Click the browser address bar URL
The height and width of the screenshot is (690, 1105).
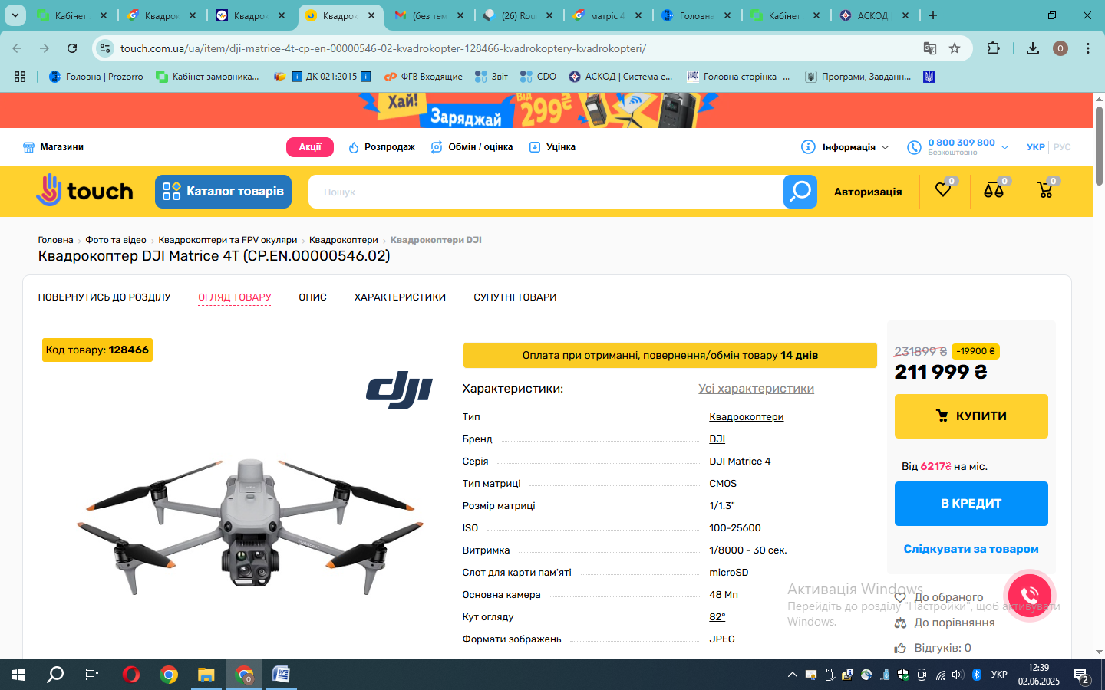[x=383, y=48]
